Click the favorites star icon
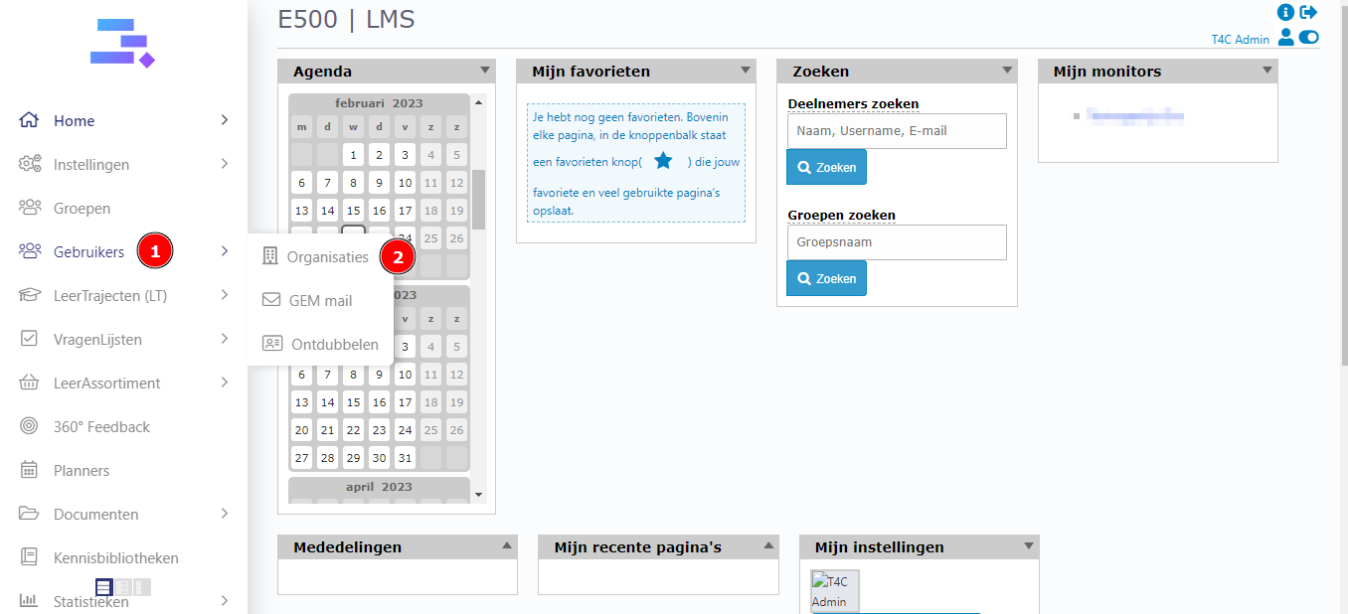 click(x=663, y=161)
